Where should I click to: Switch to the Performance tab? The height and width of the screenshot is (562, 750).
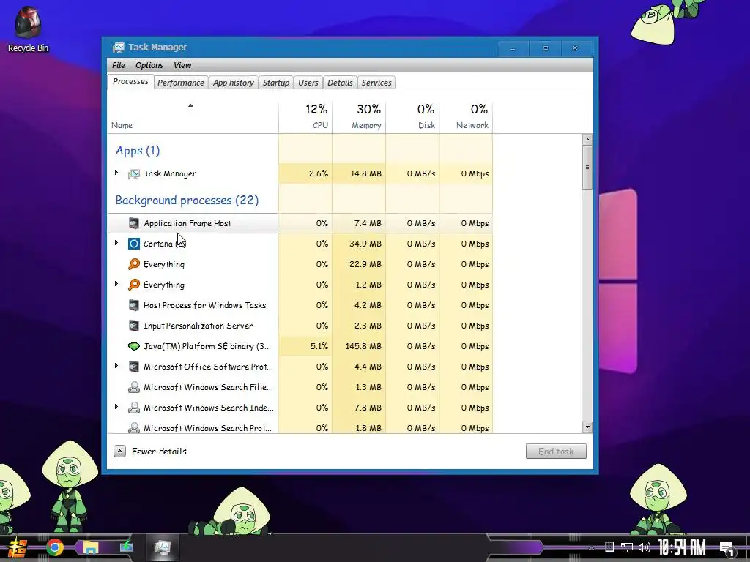[181, 83]
